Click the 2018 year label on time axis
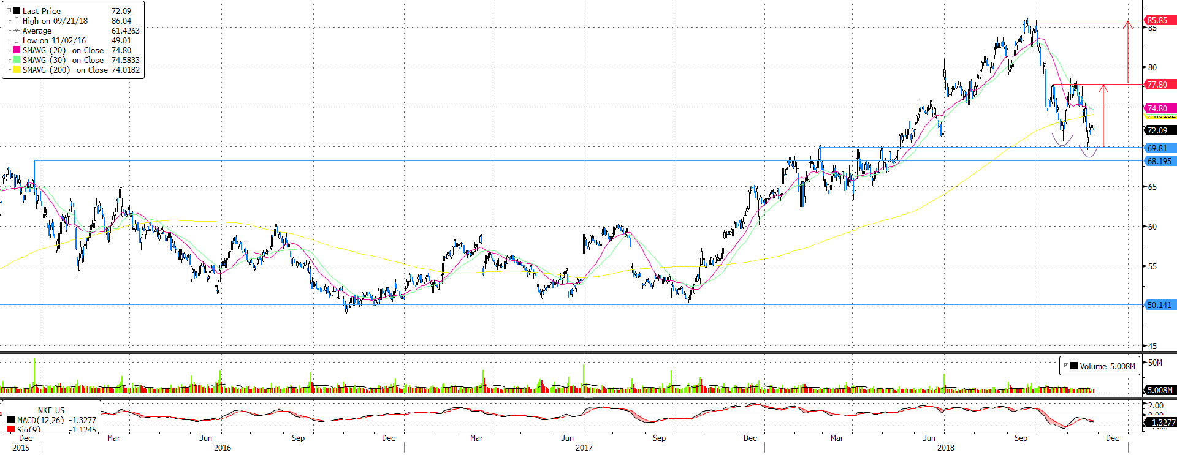Viewport: 1177px width, 455px height. [946, 448]
